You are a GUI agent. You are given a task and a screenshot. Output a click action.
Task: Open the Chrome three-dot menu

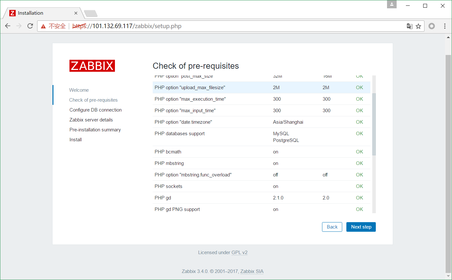point(445,26)
